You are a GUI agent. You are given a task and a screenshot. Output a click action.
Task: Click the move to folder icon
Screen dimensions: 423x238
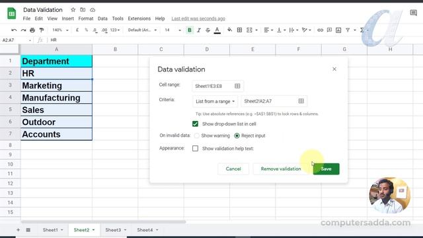pyautogui.click(x=83, y=10)
